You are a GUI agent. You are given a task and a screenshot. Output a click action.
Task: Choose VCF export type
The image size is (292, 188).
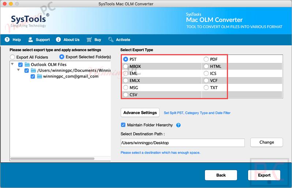pos(206,80)
